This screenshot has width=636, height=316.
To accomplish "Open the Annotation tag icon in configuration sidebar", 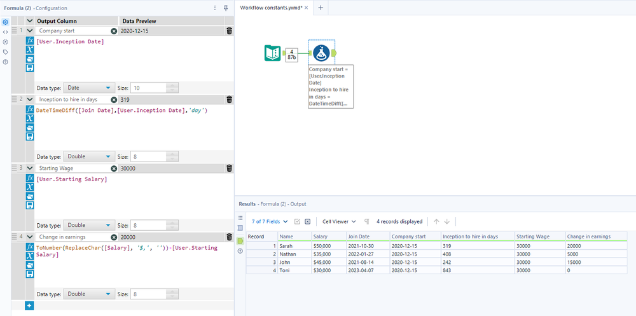I will point(5,52).
